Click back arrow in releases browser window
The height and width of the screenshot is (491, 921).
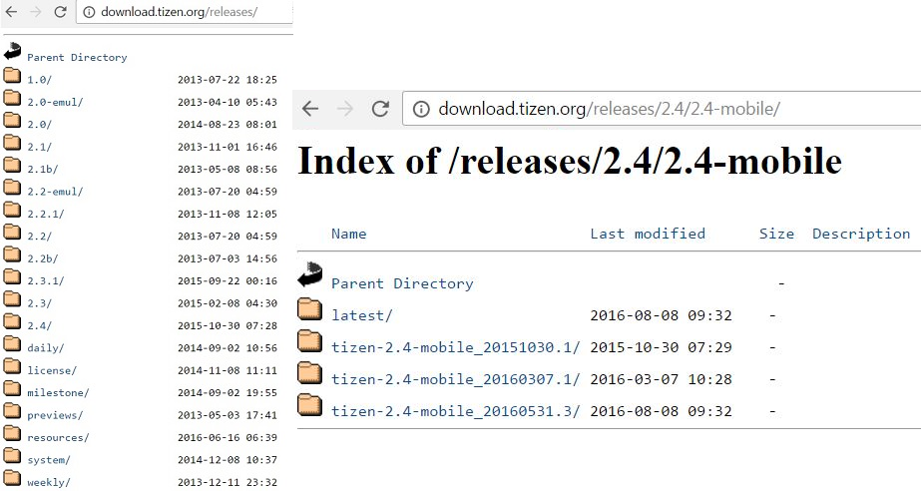coord(11,12)
